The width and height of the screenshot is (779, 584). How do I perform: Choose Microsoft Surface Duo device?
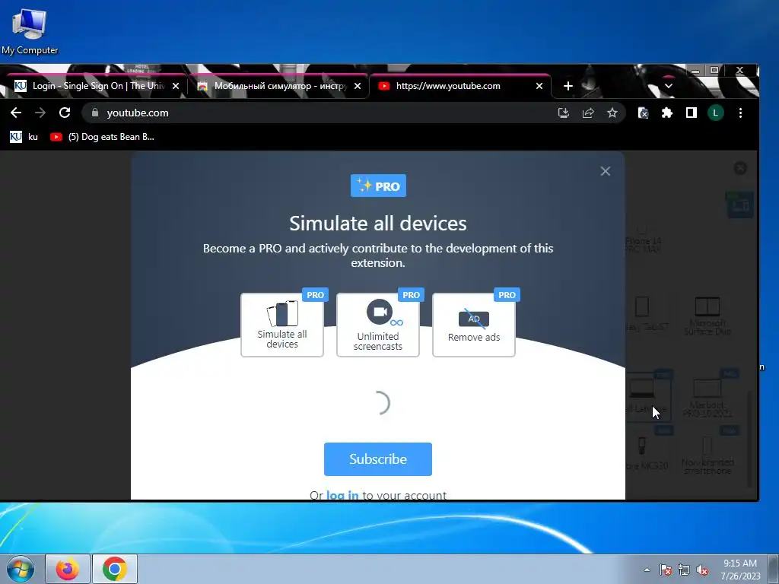[x=707, y=316]
